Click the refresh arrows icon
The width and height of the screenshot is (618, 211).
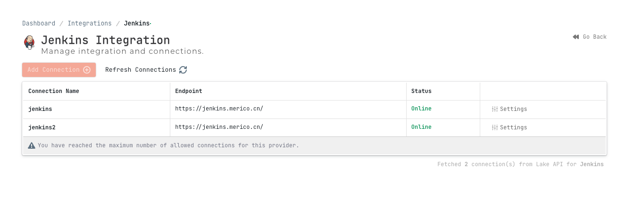click(x=183, y=70)
